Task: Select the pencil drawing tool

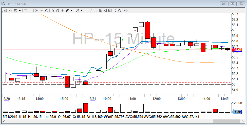Action: pyautogui.click(x=67, y=11)
